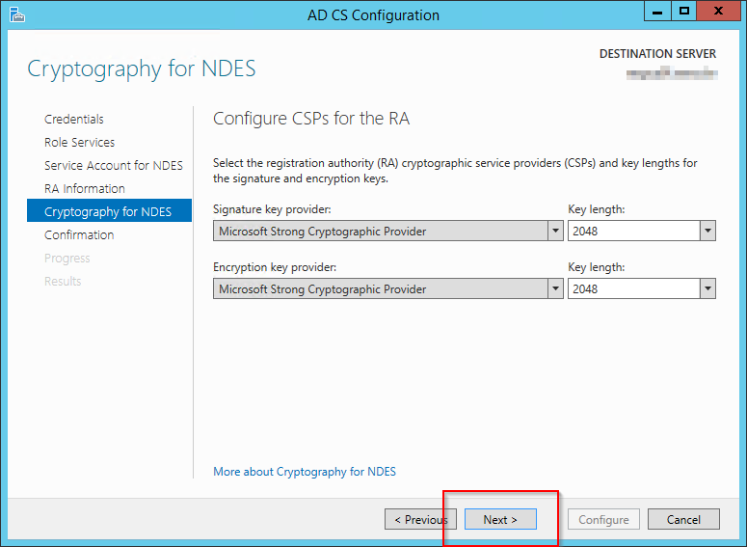The image size is (747, 547).
Task: Click the Previous button
Action: click(420, 519)
